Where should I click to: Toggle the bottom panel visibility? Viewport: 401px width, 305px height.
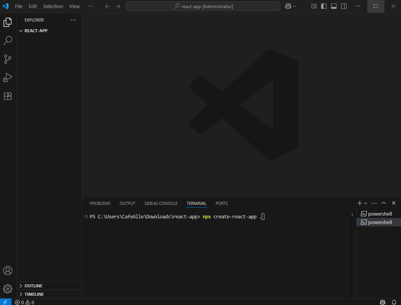[334, 7]
